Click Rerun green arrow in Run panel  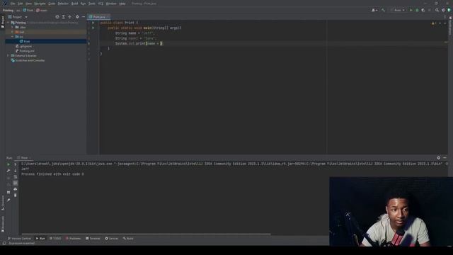click(x=8, y=164)
